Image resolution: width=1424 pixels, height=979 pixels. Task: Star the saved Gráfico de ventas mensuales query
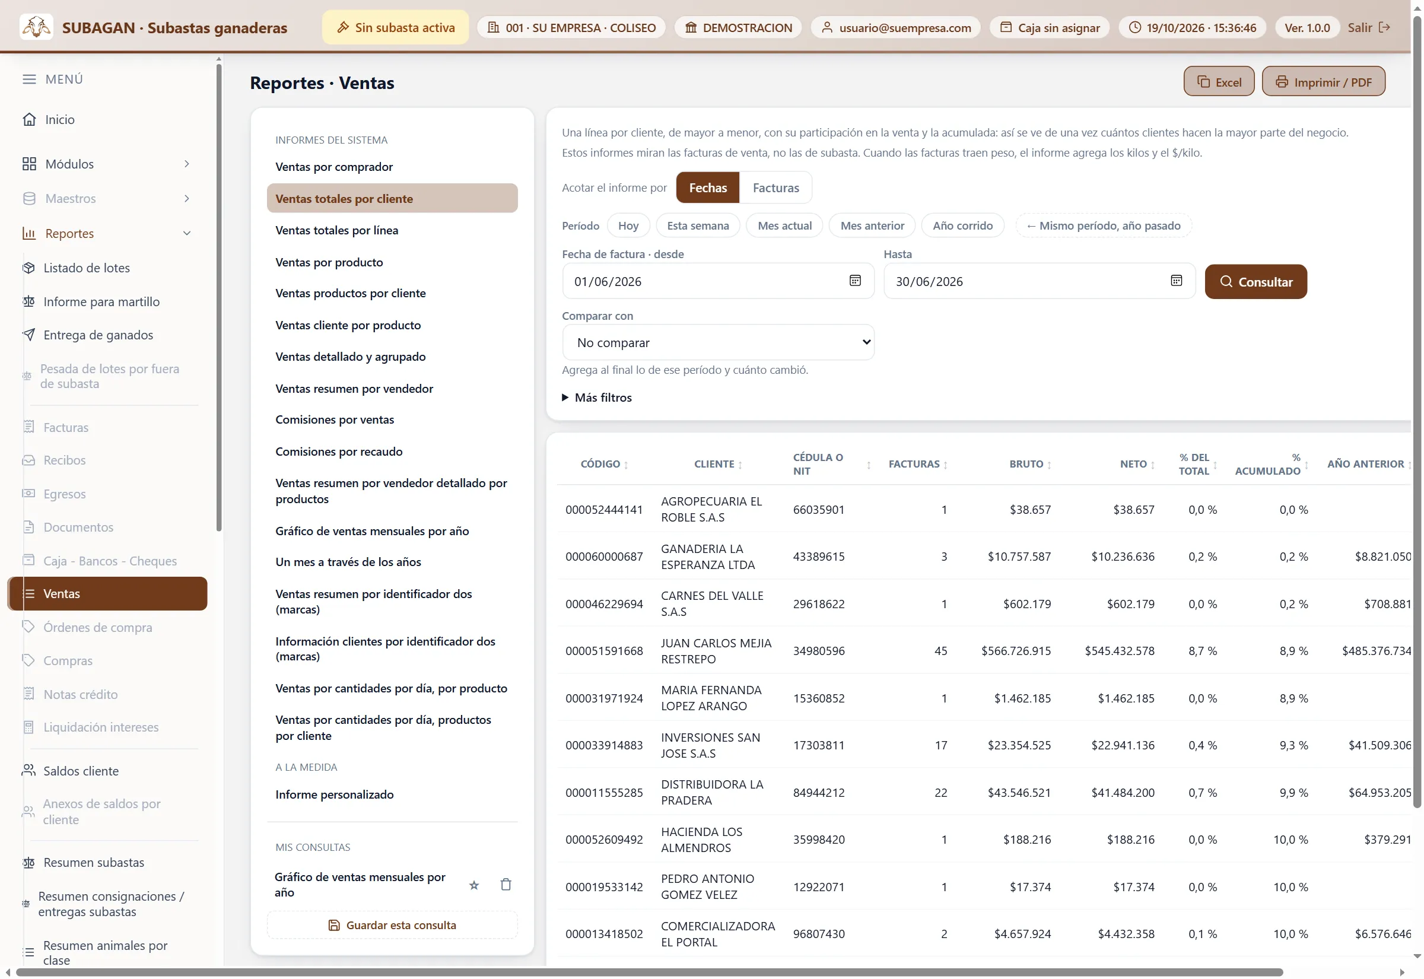pyautogui.click(x=474, y=885)
